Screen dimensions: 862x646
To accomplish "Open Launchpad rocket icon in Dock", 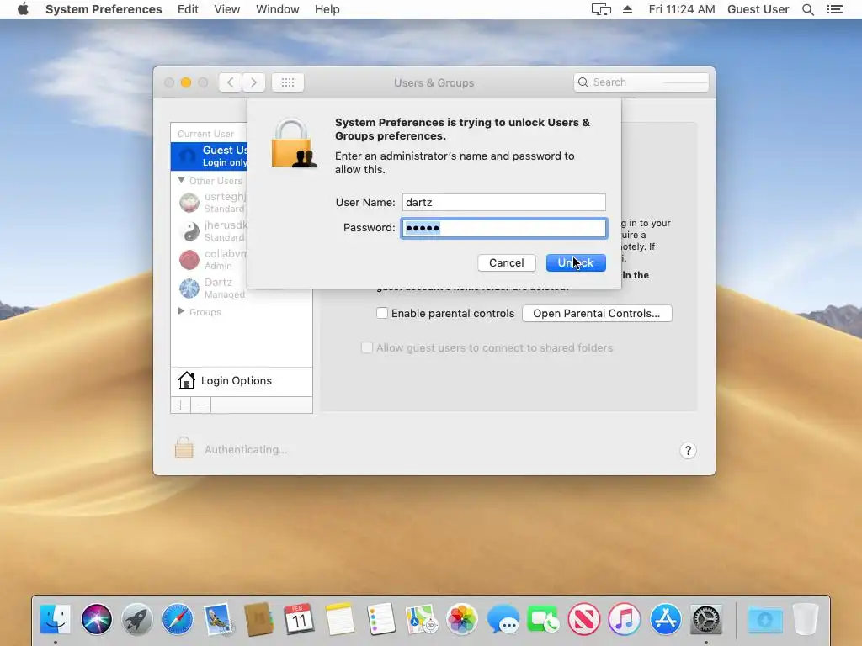I will [137, 619].
